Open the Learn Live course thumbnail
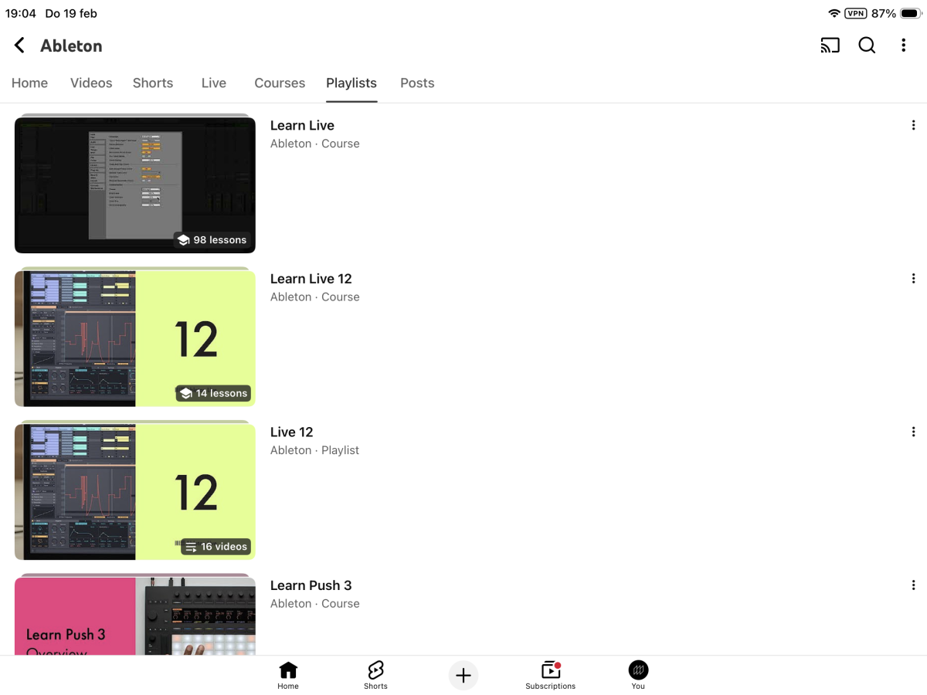 point(135,185)
